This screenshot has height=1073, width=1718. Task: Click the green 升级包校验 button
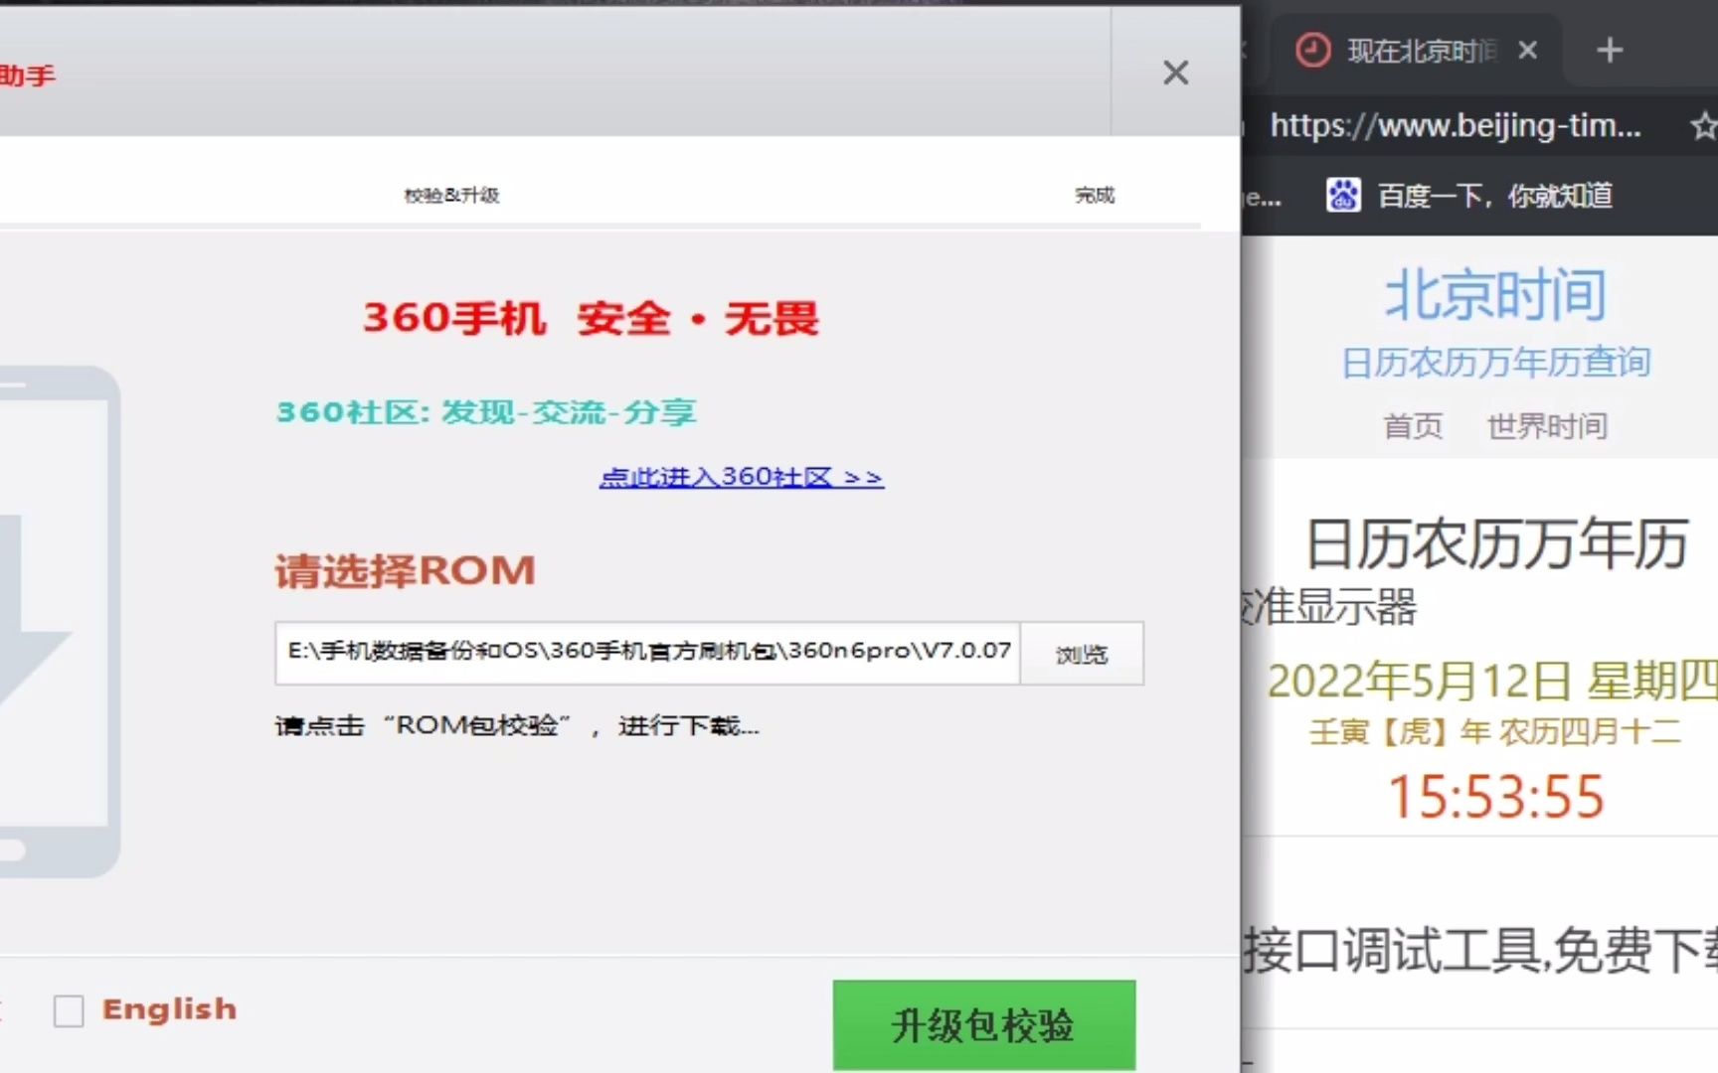tap(984, 1025)
